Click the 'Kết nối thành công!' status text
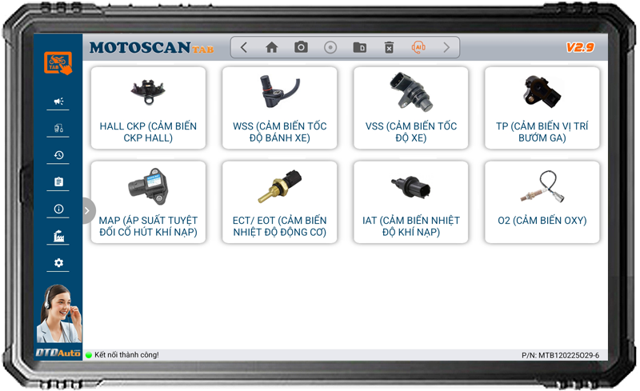Screen dimensions: 640x391 pyautogui.click(x=126, y=355)
